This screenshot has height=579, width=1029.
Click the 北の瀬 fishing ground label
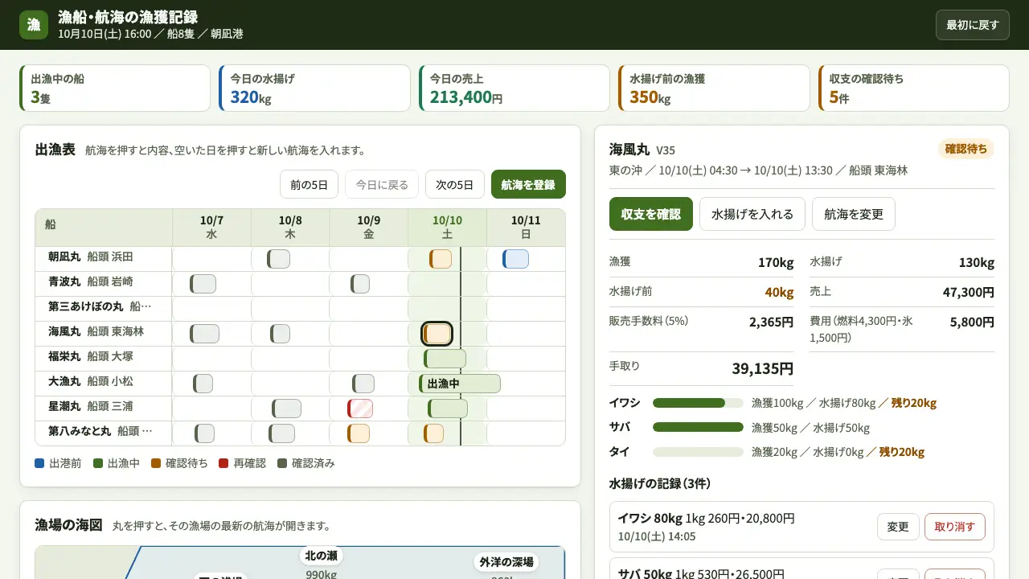[x=322, y=556]
